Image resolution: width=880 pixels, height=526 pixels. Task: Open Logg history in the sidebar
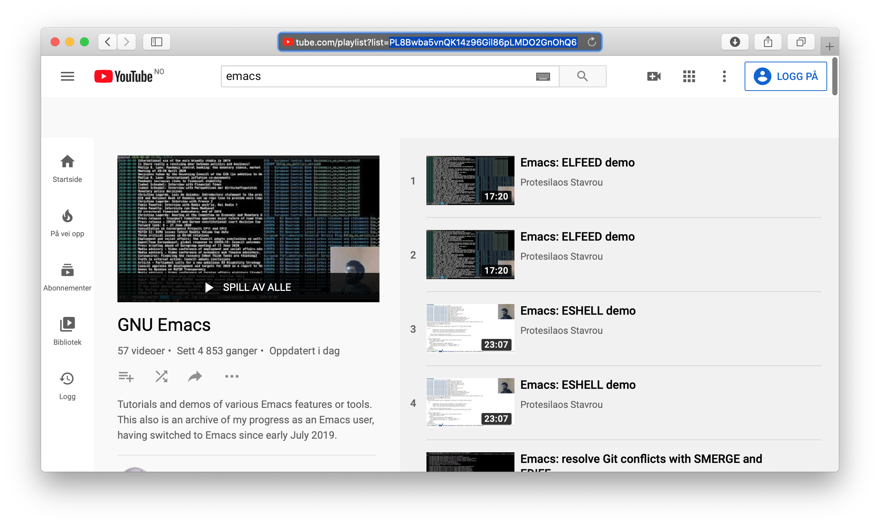pyautogui.click(x=68, y=387)
